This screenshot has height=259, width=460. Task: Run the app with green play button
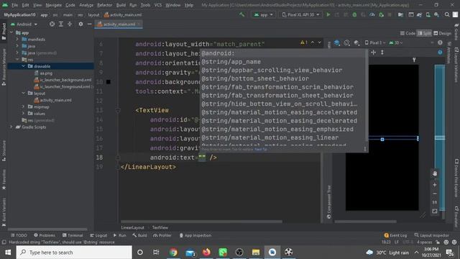click(328, 14)
